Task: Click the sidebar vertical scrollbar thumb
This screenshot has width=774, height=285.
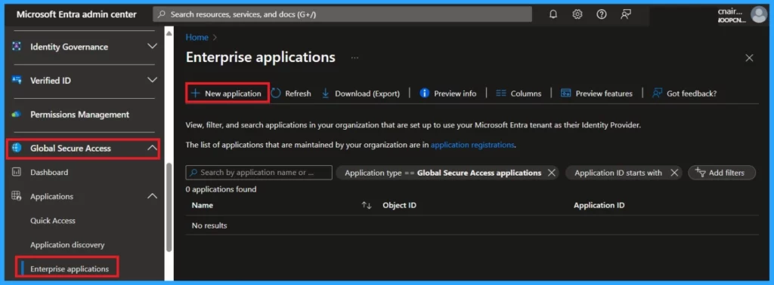Action: pyautogui.click(x=169, y=207)
